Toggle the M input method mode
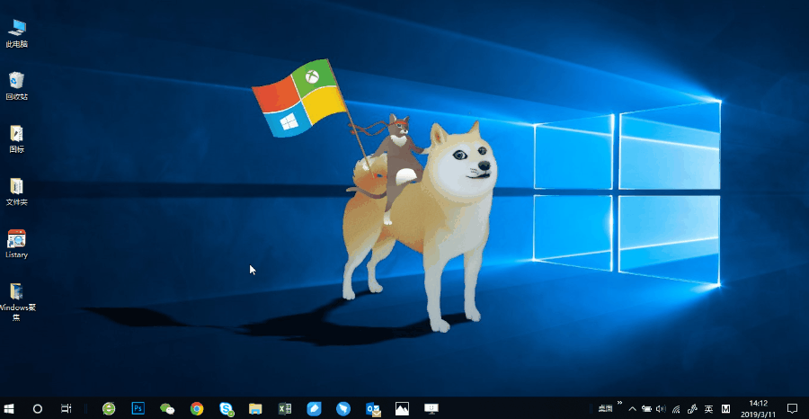809x419 pixels. point(725,409)
